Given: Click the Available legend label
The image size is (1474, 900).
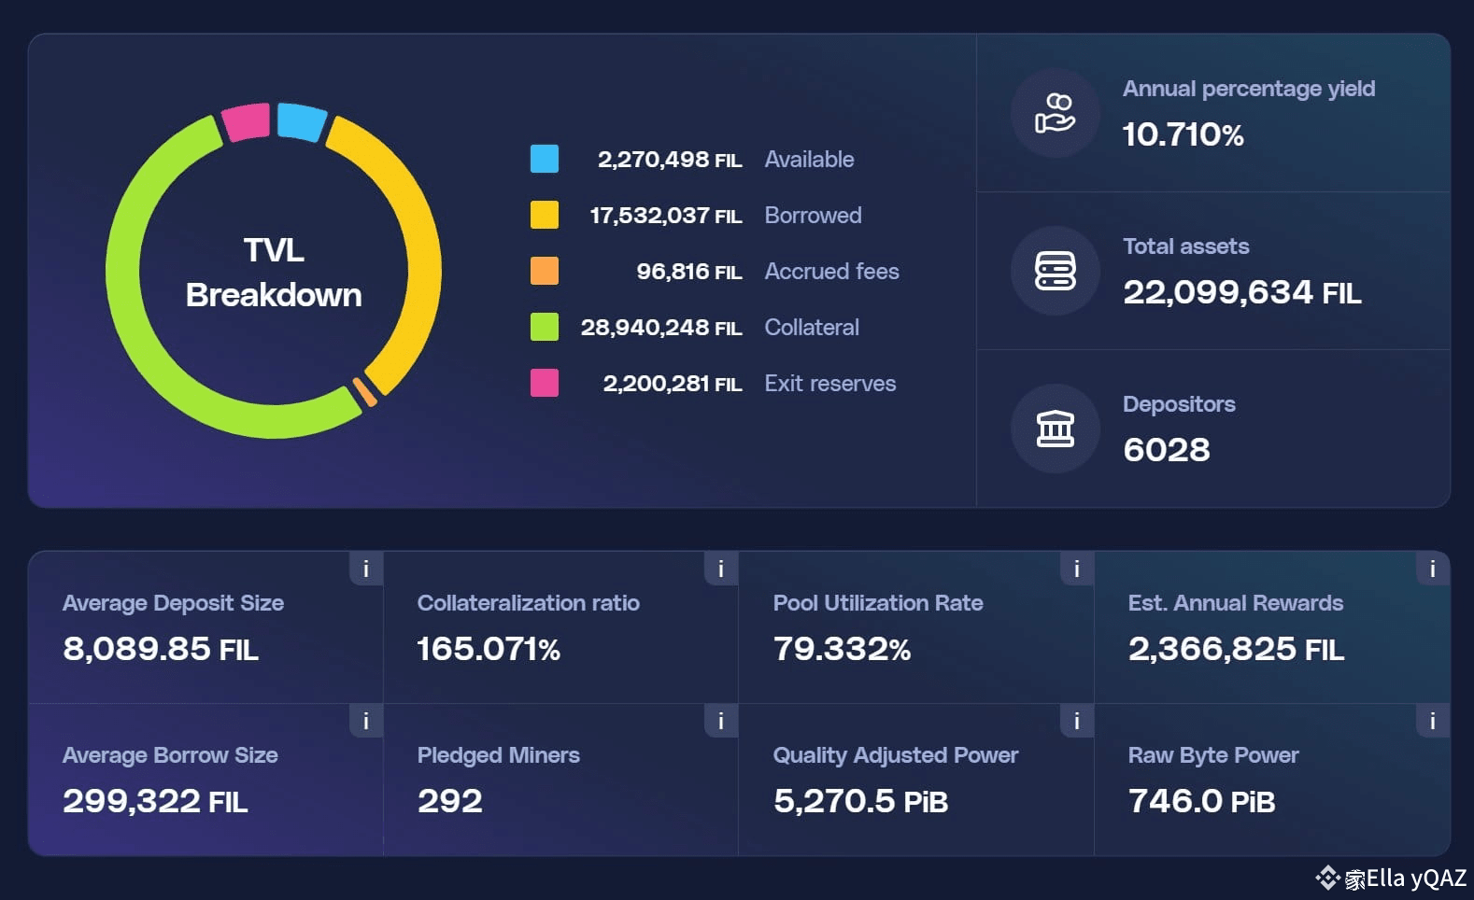Looking at the screenshot, I should 809,160.
